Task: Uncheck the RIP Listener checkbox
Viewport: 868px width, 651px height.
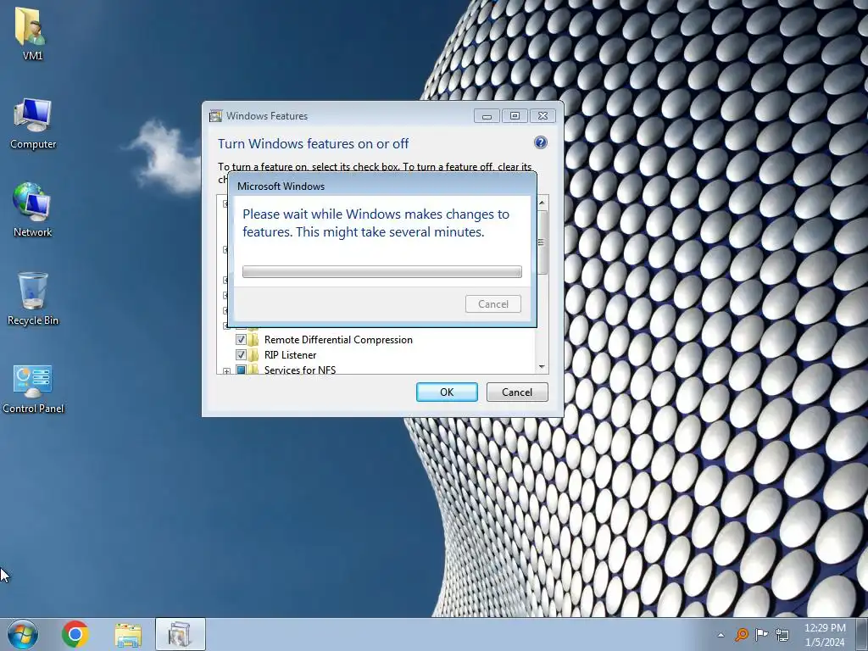Action: click(x=241, y=355)
